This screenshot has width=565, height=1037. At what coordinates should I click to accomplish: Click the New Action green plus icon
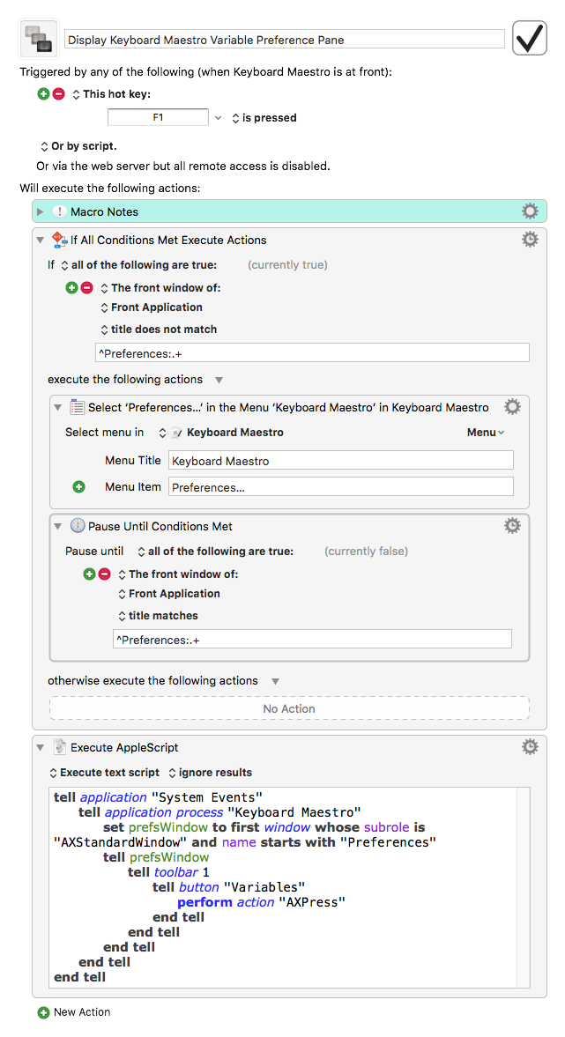(x=44, y=1012)
